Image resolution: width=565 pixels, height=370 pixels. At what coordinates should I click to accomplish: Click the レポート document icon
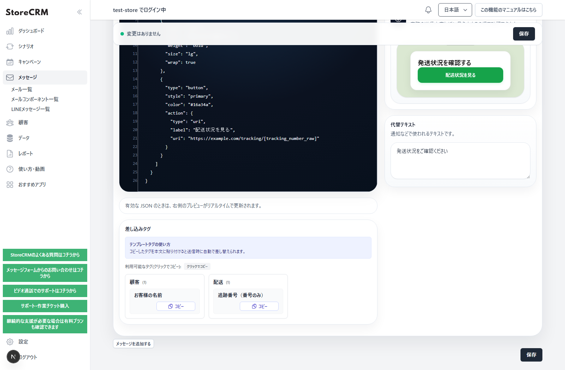10,154
